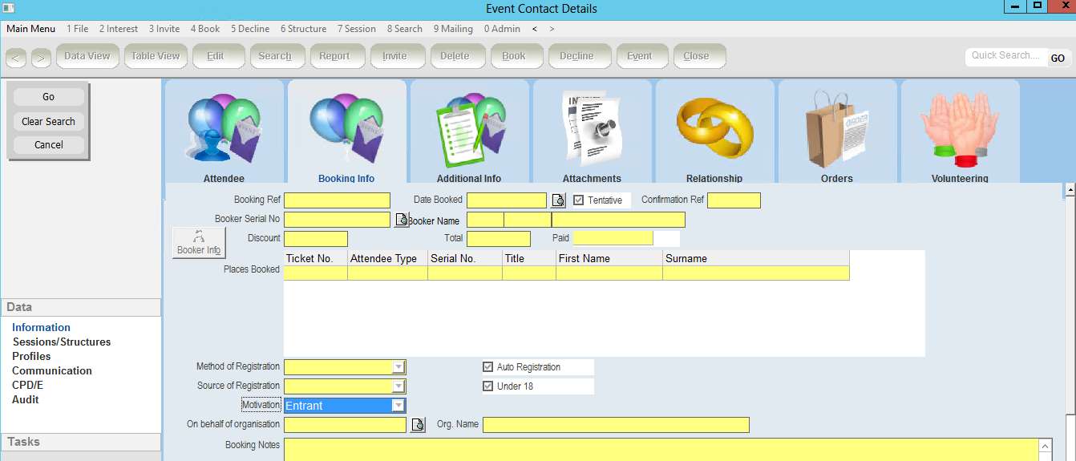The width and height of the screenshot is (1076, 461).
Task: Open the Orders shopping bag icon
Action: coord(836,130)
